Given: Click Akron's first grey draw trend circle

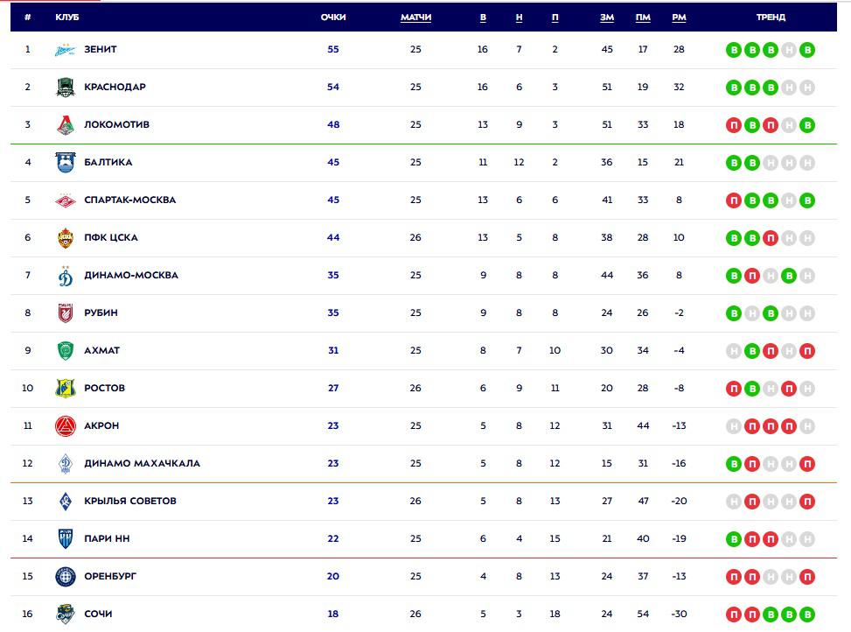Looking at the screenshot, I should coord(734,426).
